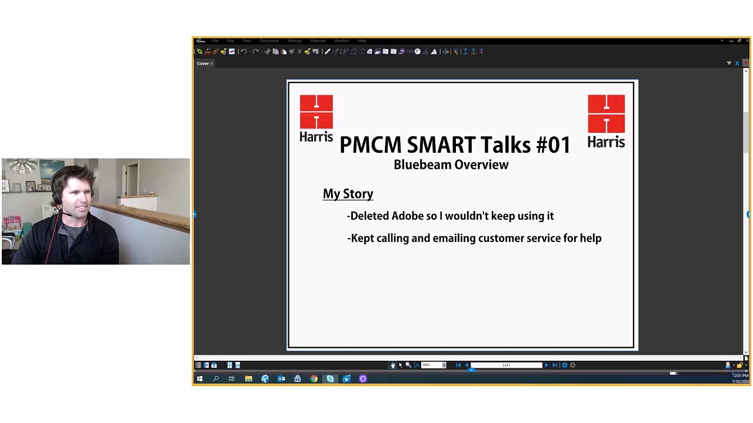Click the Previous View round button
753x423 pixels.
[x=565, y=365]
